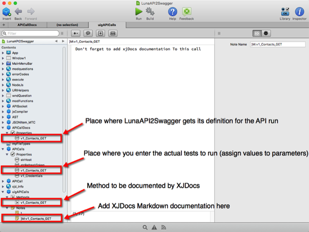Open the Feedback tool
The width and height of the screenshot is (309, 232).
pos(186,14)
